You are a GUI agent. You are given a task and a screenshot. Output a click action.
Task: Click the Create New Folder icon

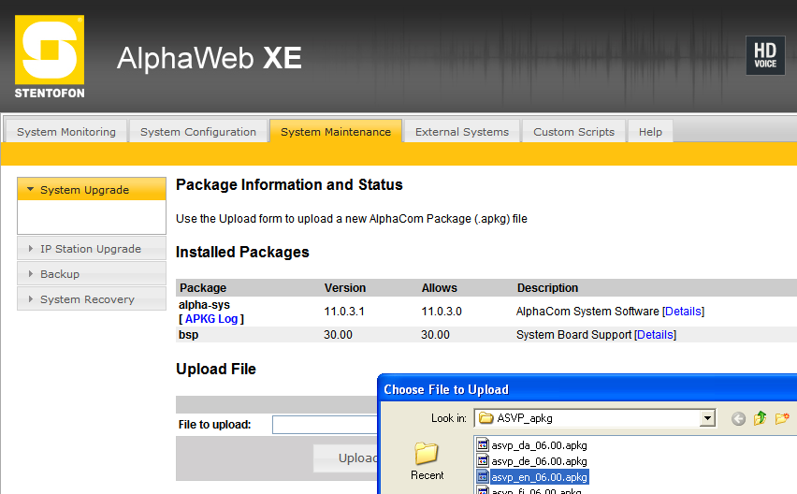[x=782, y=418]
